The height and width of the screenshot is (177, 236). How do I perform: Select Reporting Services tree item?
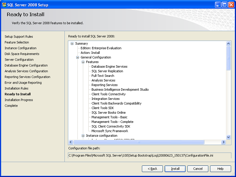104,85
